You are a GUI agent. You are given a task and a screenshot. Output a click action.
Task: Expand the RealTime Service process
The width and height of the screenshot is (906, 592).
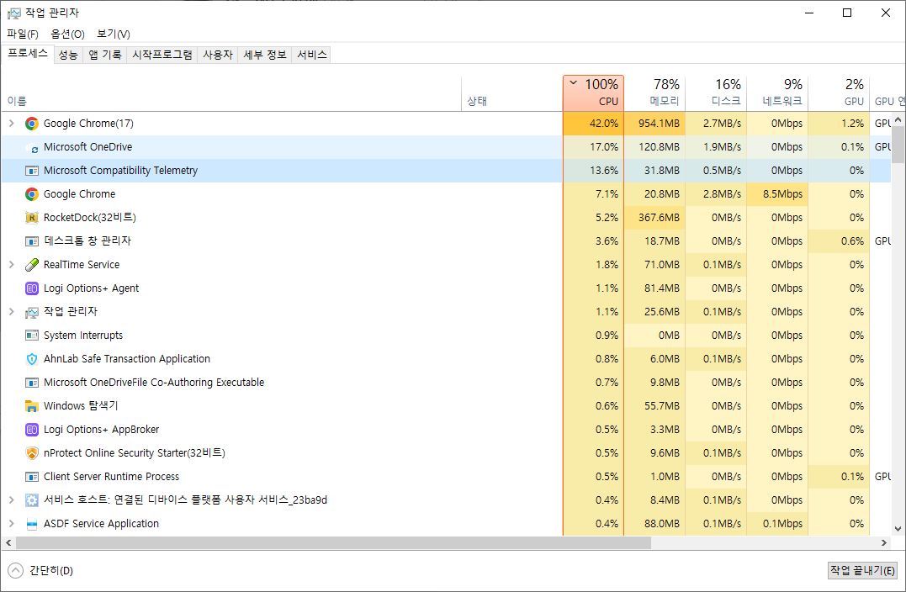click(x=11, y=265)
